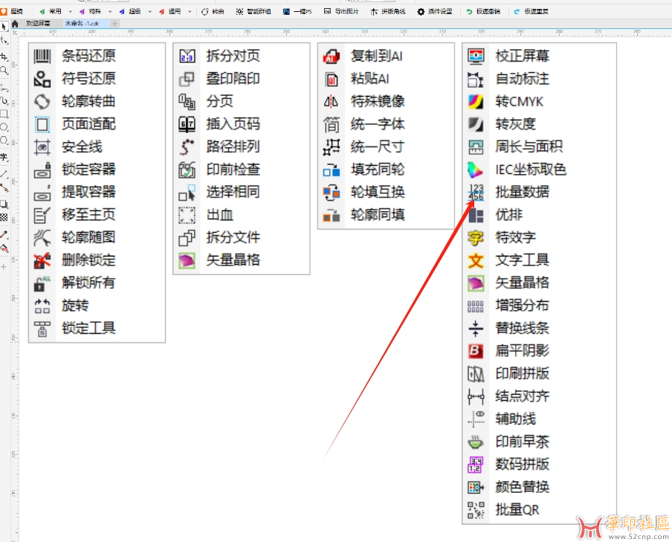Click the 魔镜 plugin logo button
The width and height of the screenshot is (672, 542).
coord(12,12)
